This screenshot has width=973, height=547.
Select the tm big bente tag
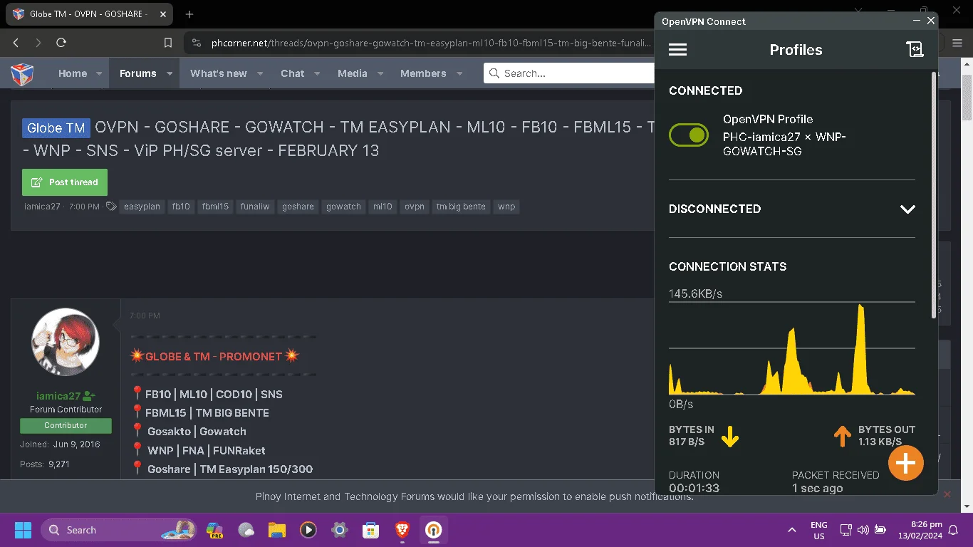(461, 207)
